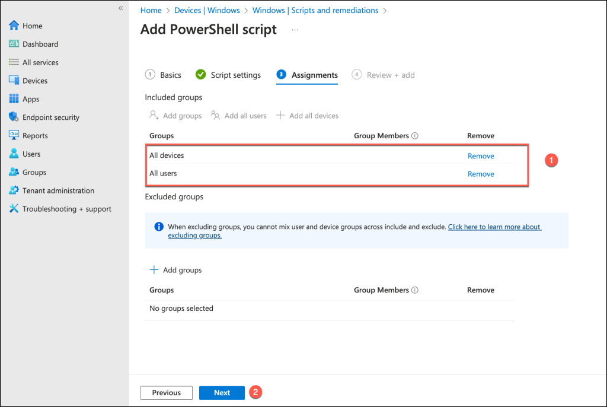The height and width of the screenshot is (407, 607).
Task: Open Dashboard from its sidebar icon
Action: [x=14, y=44]
